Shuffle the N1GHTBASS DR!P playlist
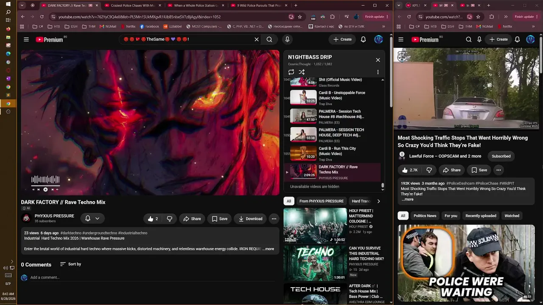543x305 pixels. [302, 72]
